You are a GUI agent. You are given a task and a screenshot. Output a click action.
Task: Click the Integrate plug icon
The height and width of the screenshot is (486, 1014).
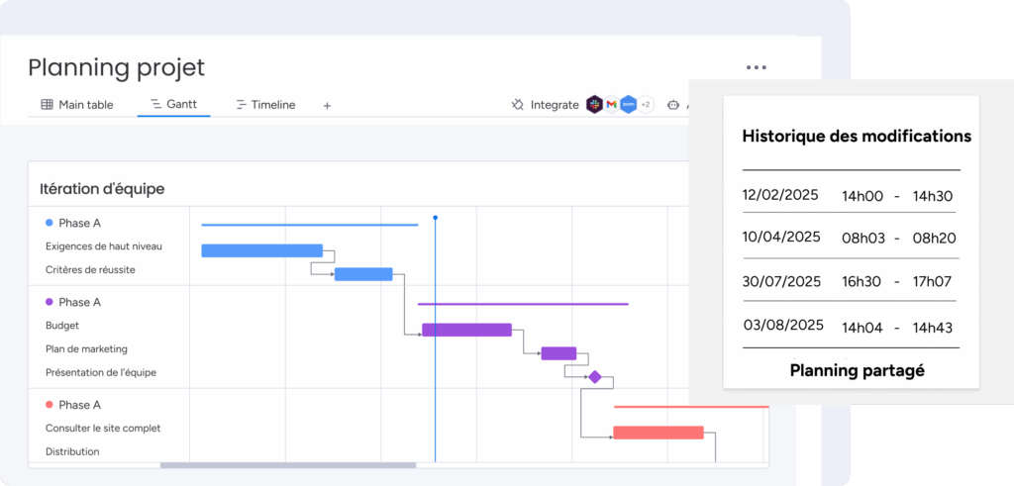[x=517, y=105]
